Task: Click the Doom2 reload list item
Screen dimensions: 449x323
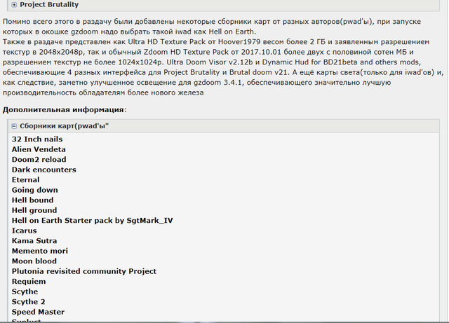Action: tap(39, 159)
